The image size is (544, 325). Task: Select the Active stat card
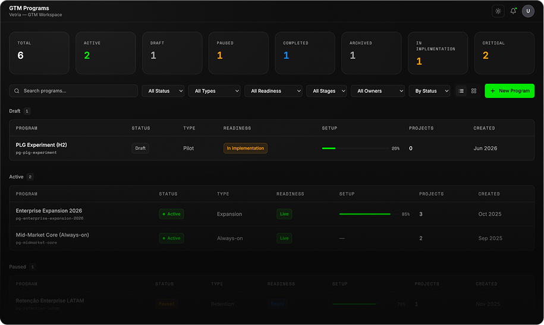(x=105, y=53)
